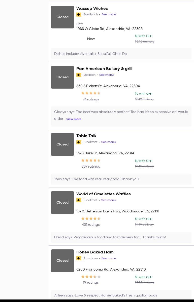Viewport: 194px width, 302px height.
Task: Click the star rating for Table Talk
Action: [x=91, y=161]
